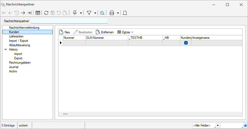Click the printer icon
248x129 pixels.
pyautogui.click(x=112, y=13)
